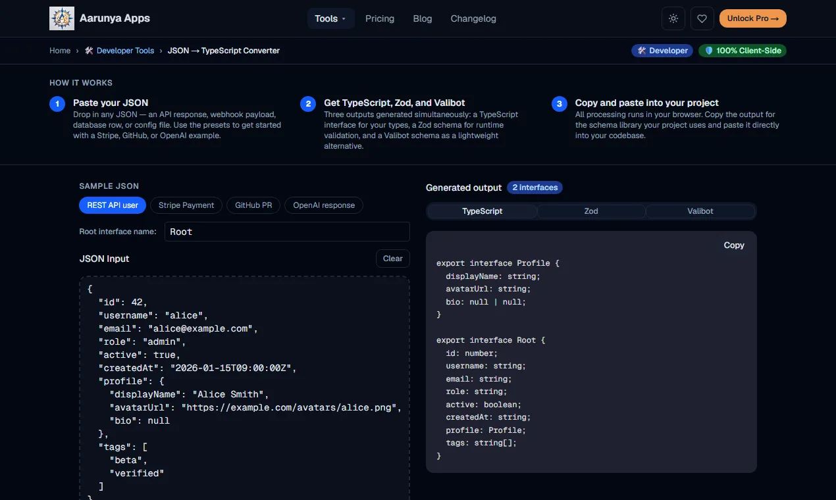Click the Aarunya Apps logo icon

point(62,18)
